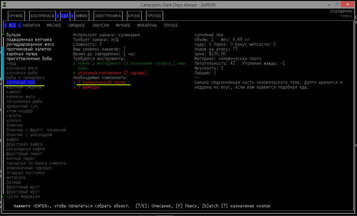
Task: Choose the компот recipe
Action: (x=14, y=92)
